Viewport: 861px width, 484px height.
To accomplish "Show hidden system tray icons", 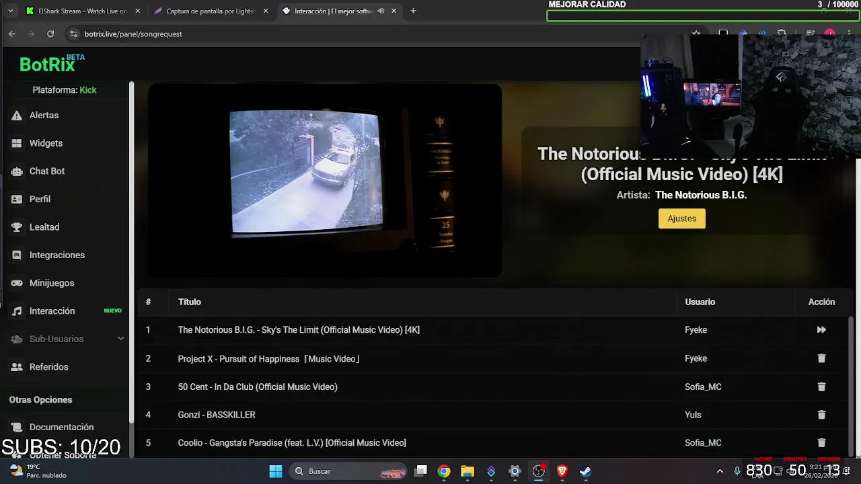I will pyautogui.click(x=720, y=471).
